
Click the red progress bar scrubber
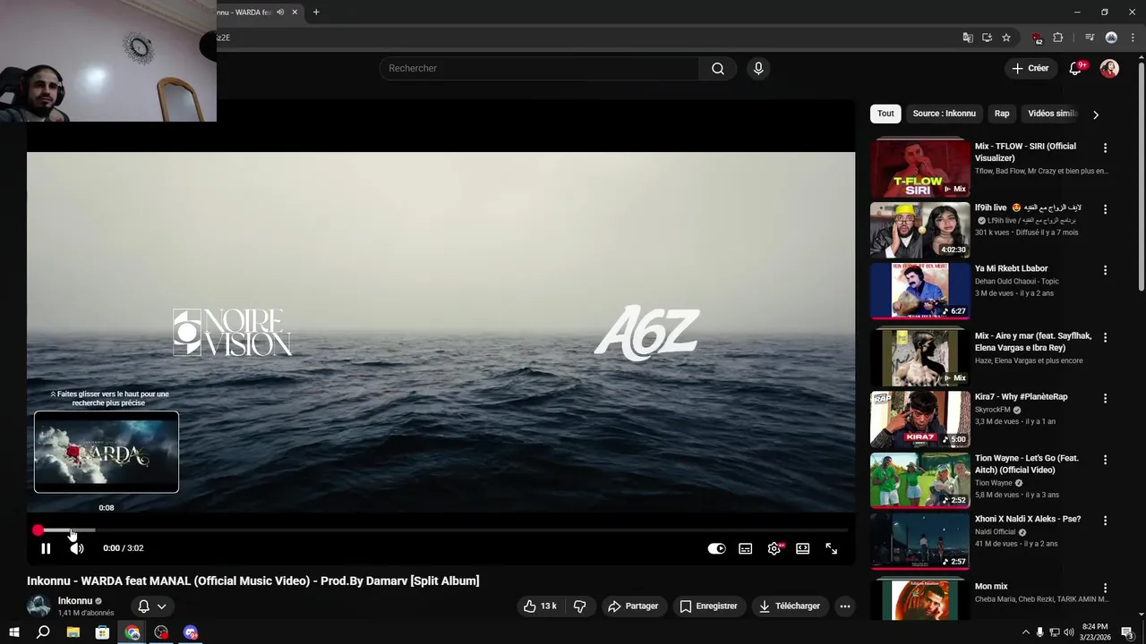(38, 530)
